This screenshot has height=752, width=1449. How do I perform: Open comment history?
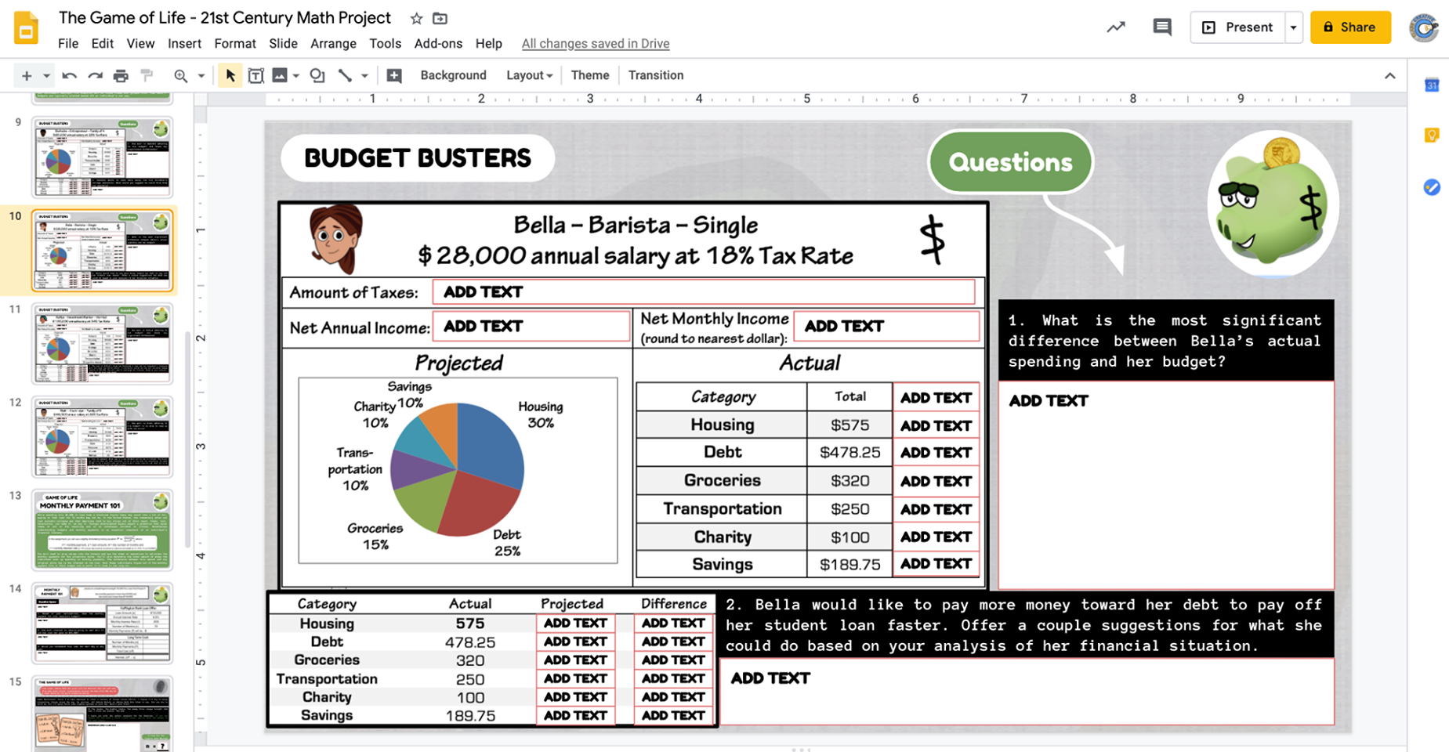1162,27
